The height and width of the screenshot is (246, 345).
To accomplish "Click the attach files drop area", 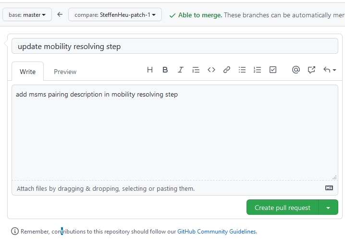I will (x=175, y=188).
